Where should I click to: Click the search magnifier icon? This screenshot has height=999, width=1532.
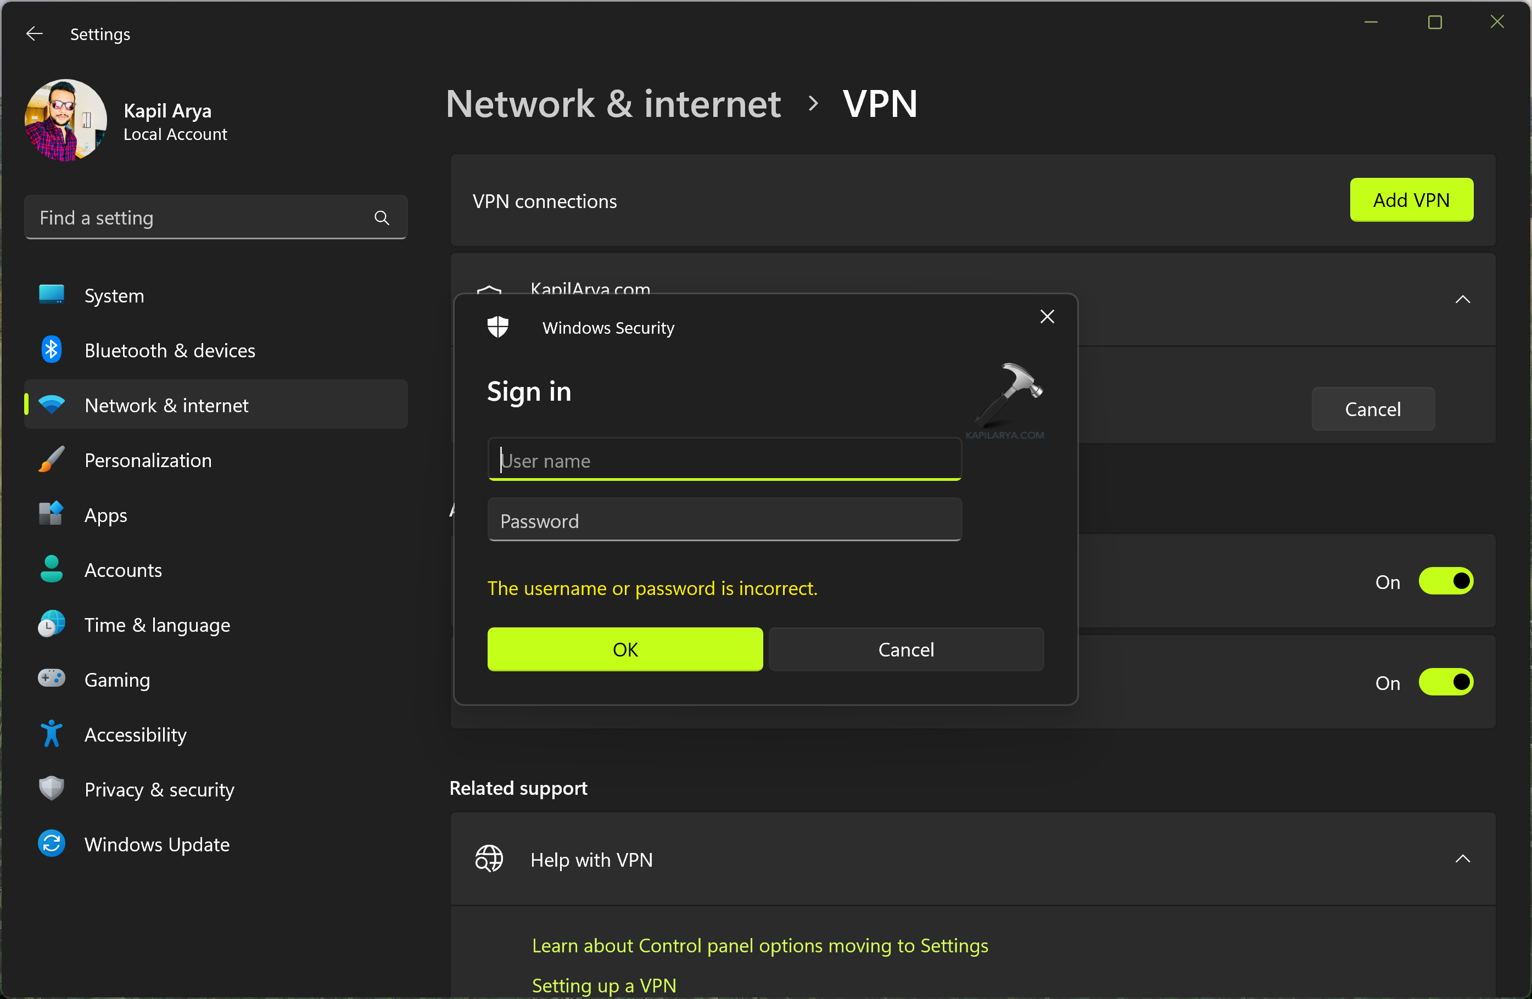point(382,218)
